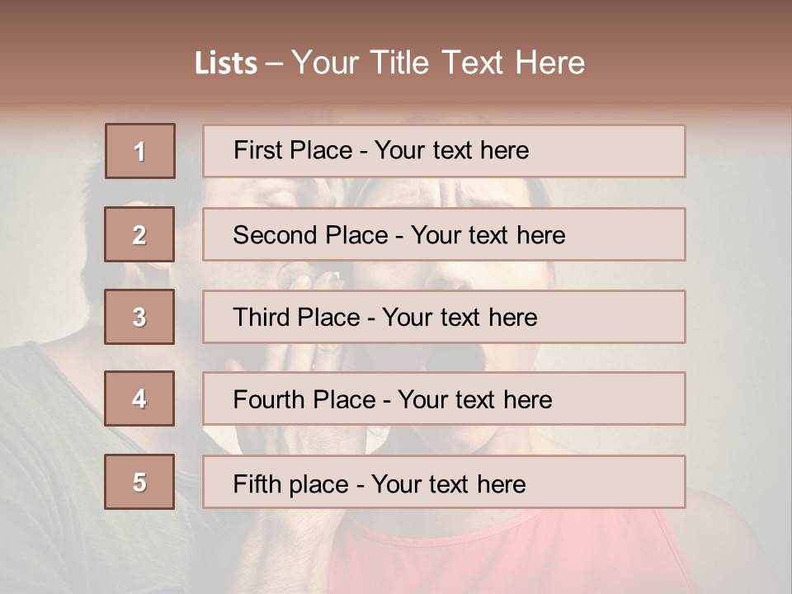The width and height of the screenshot is (792, 594).
Task: Click the number 3 square
Action: pos(139,317)
